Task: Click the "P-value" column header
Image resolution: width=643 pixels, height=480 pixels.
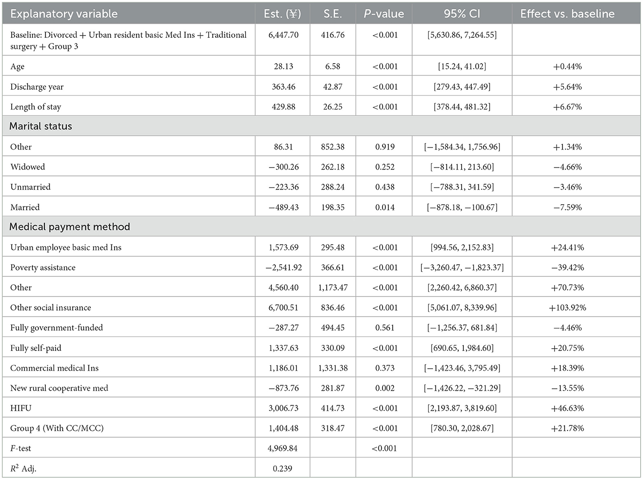Action: coord(383,14)
